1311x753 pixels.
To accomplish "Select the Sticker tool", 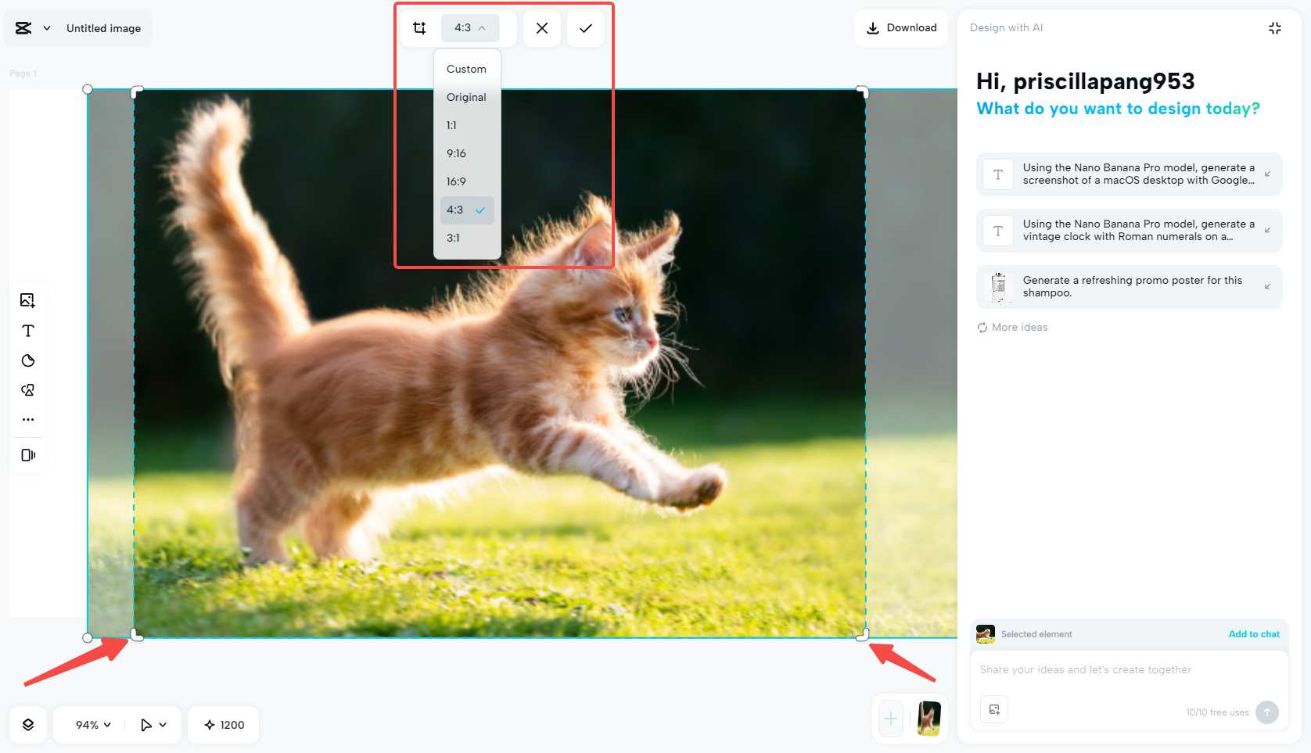I will point(27,360).
